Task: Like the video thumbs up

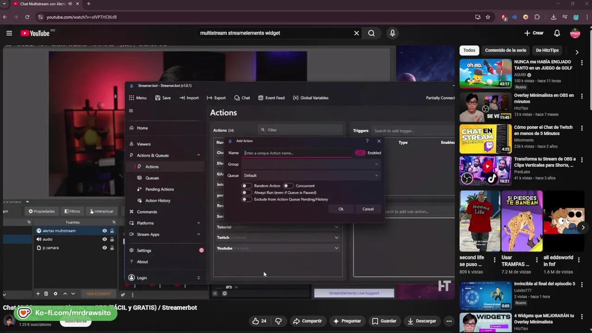Action: 259,321
